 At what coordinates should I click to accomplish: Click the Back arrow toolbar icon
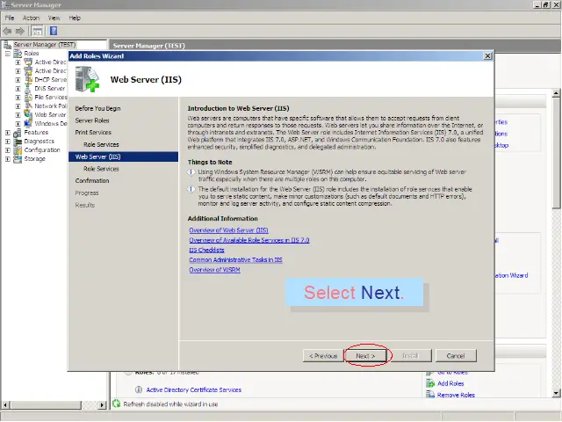click(8, 31)
